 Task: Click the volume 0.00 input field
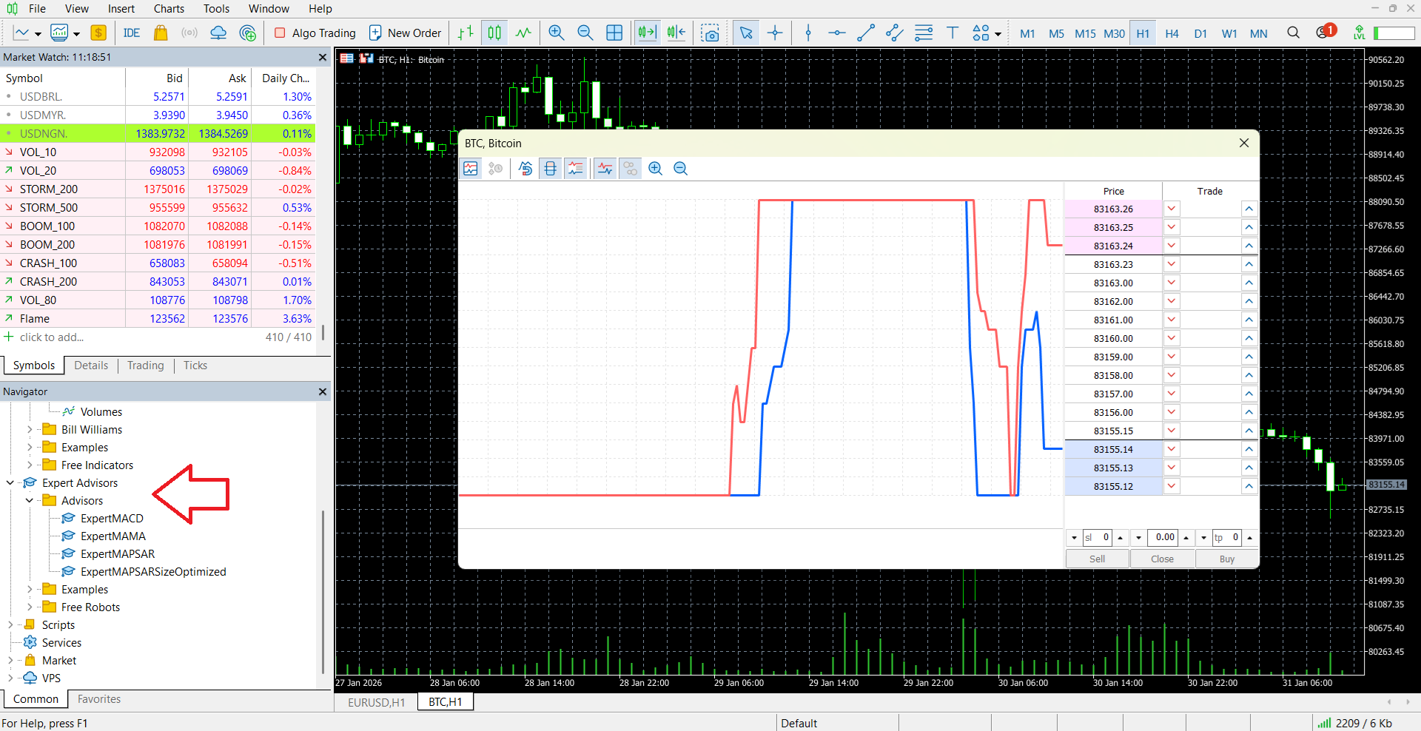tap(1164, 537)
